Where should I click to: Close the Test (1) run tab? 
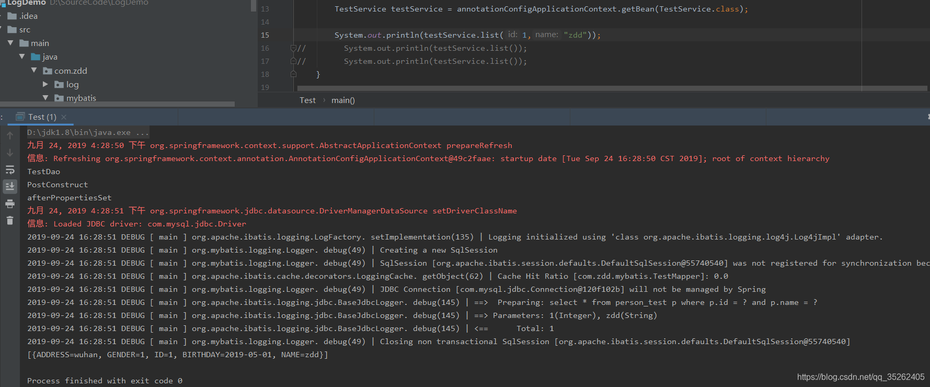(x=64, y=117)
